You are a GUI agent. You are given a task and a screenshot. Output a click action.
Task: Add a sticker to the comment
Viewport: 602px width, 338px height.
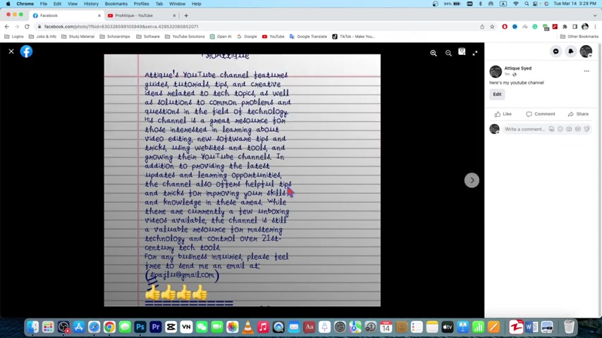(x=586, y=130)
